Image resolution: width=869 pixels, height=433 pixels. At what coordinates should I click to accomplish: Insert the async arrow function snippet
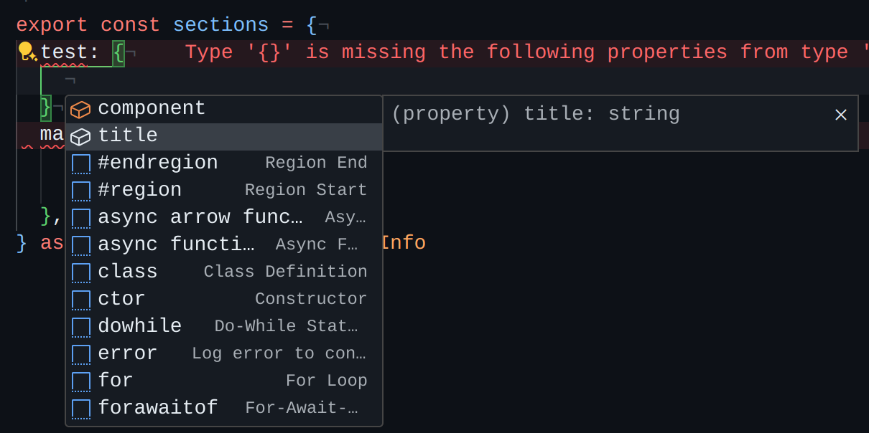(224, 218)
